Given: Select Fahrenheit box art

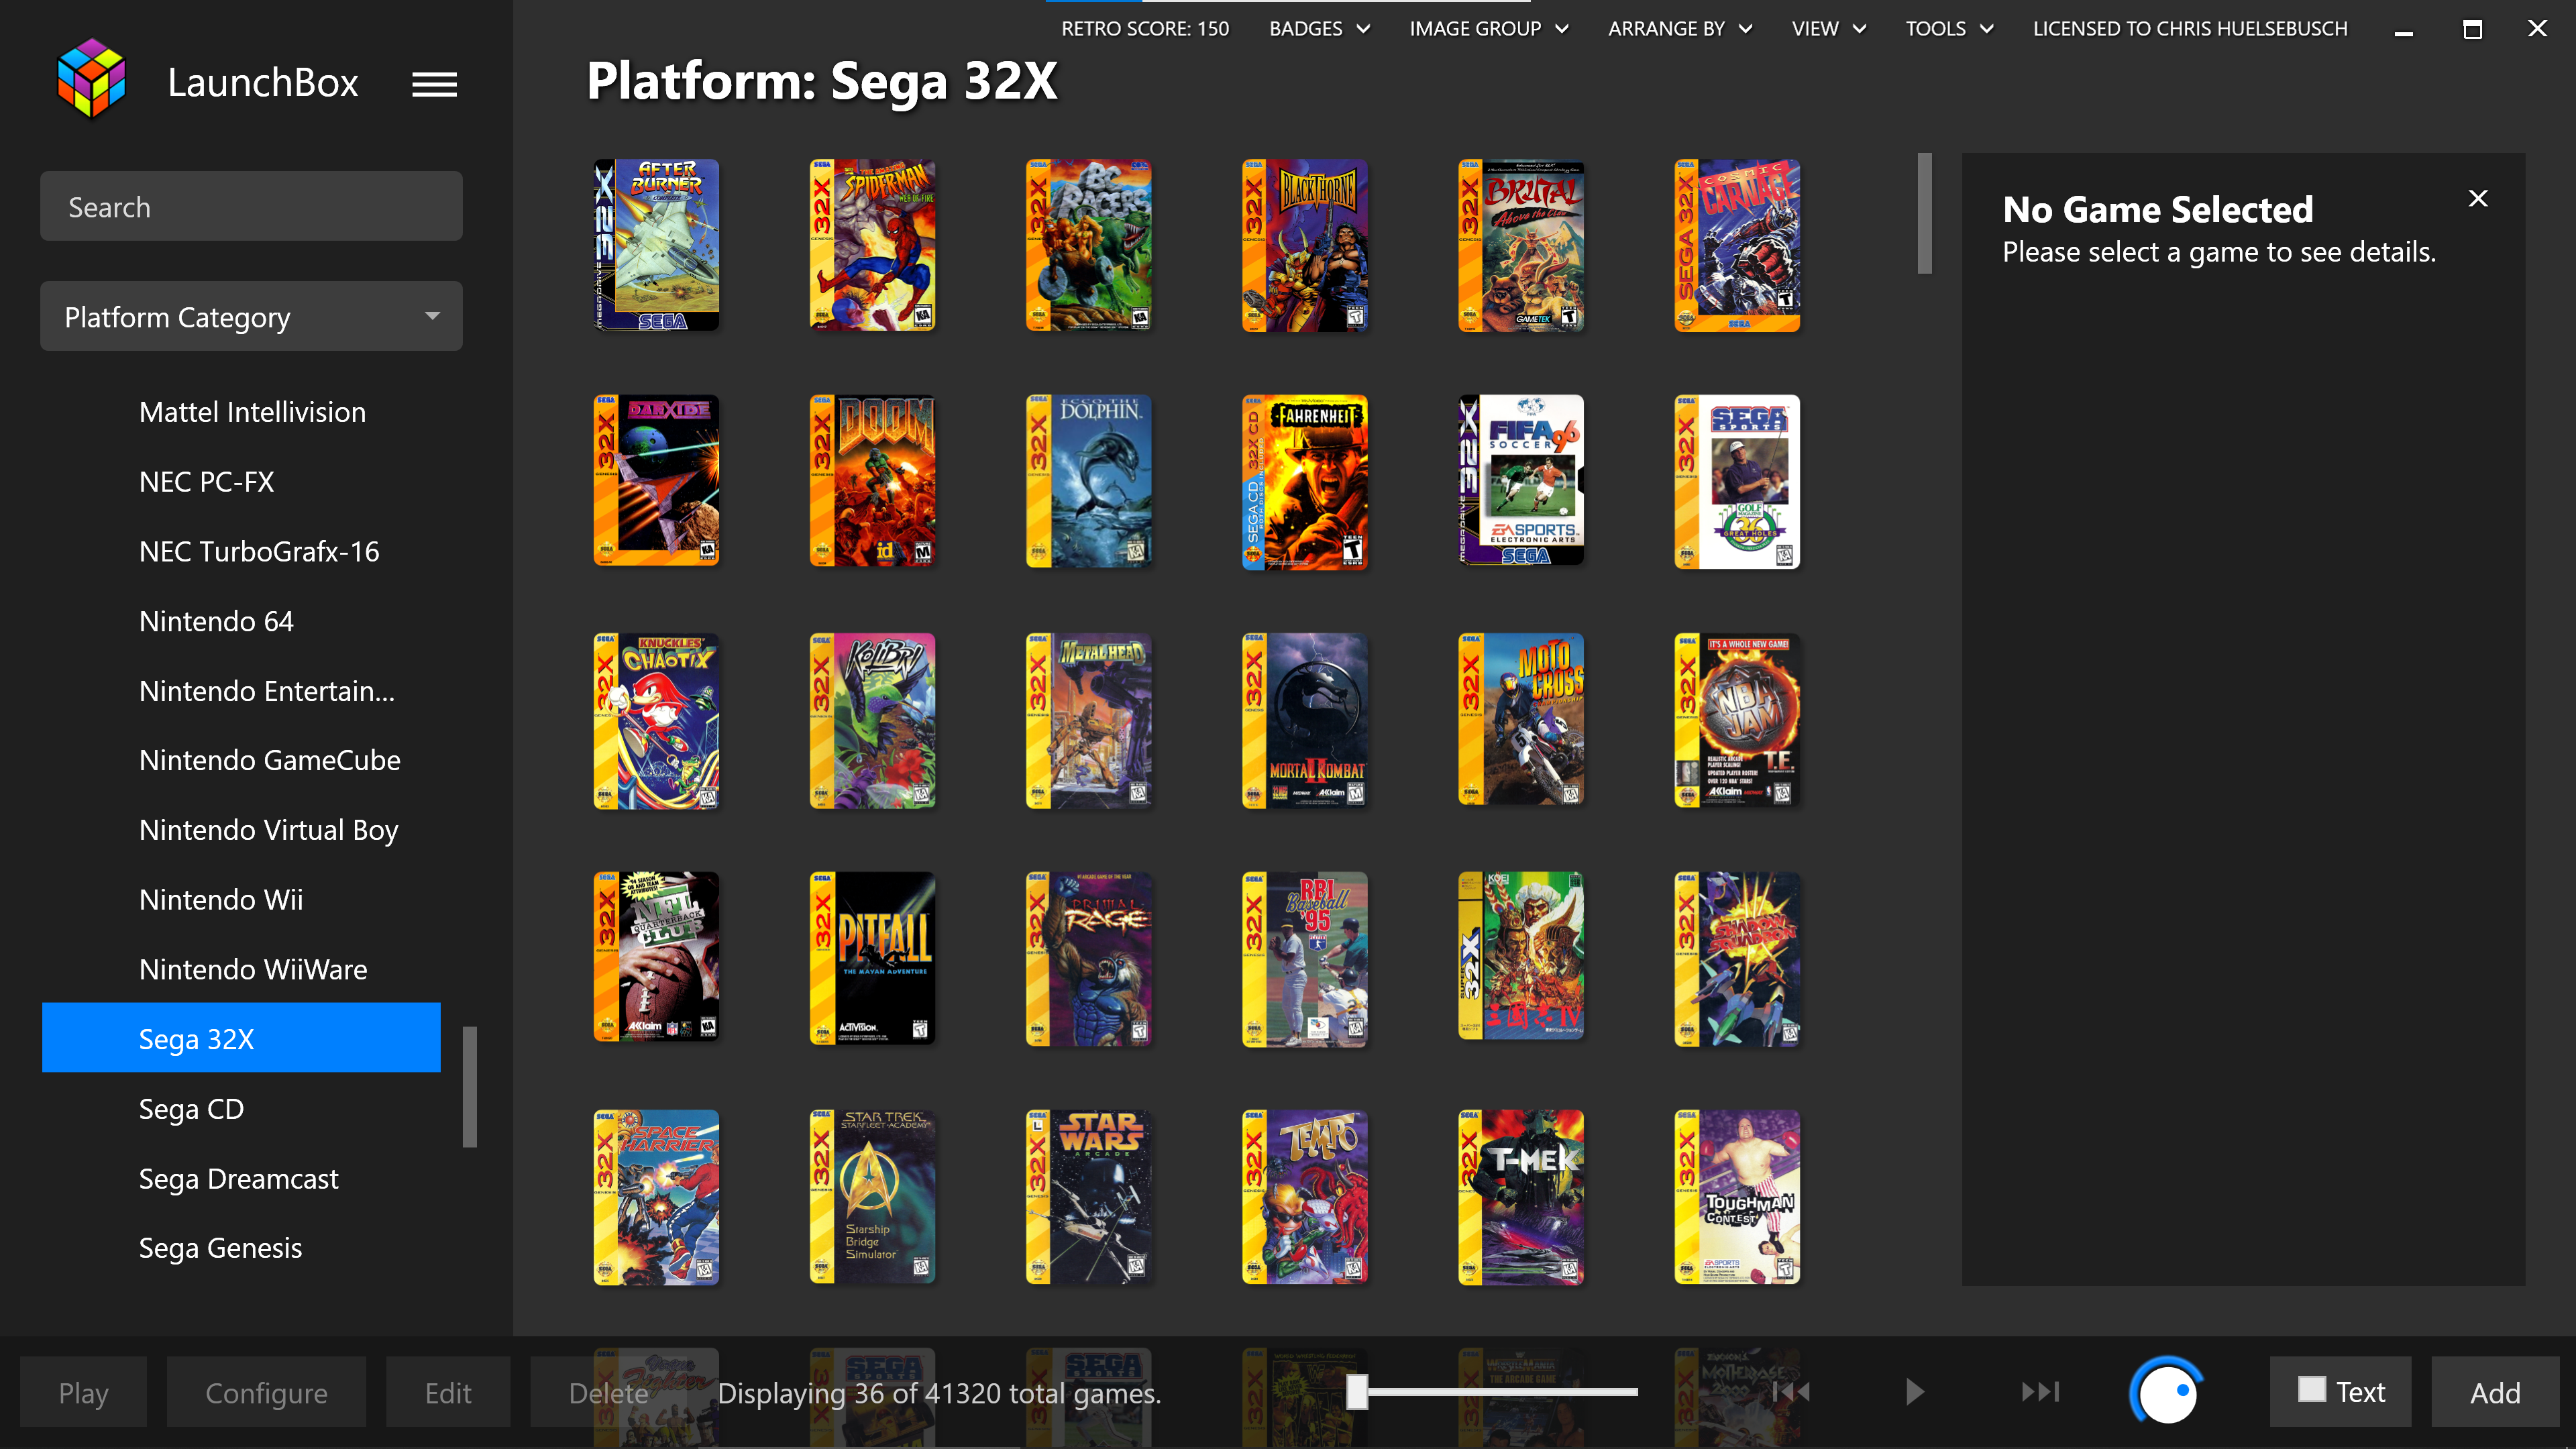Looking at the screenshot, I should 1304,481.
